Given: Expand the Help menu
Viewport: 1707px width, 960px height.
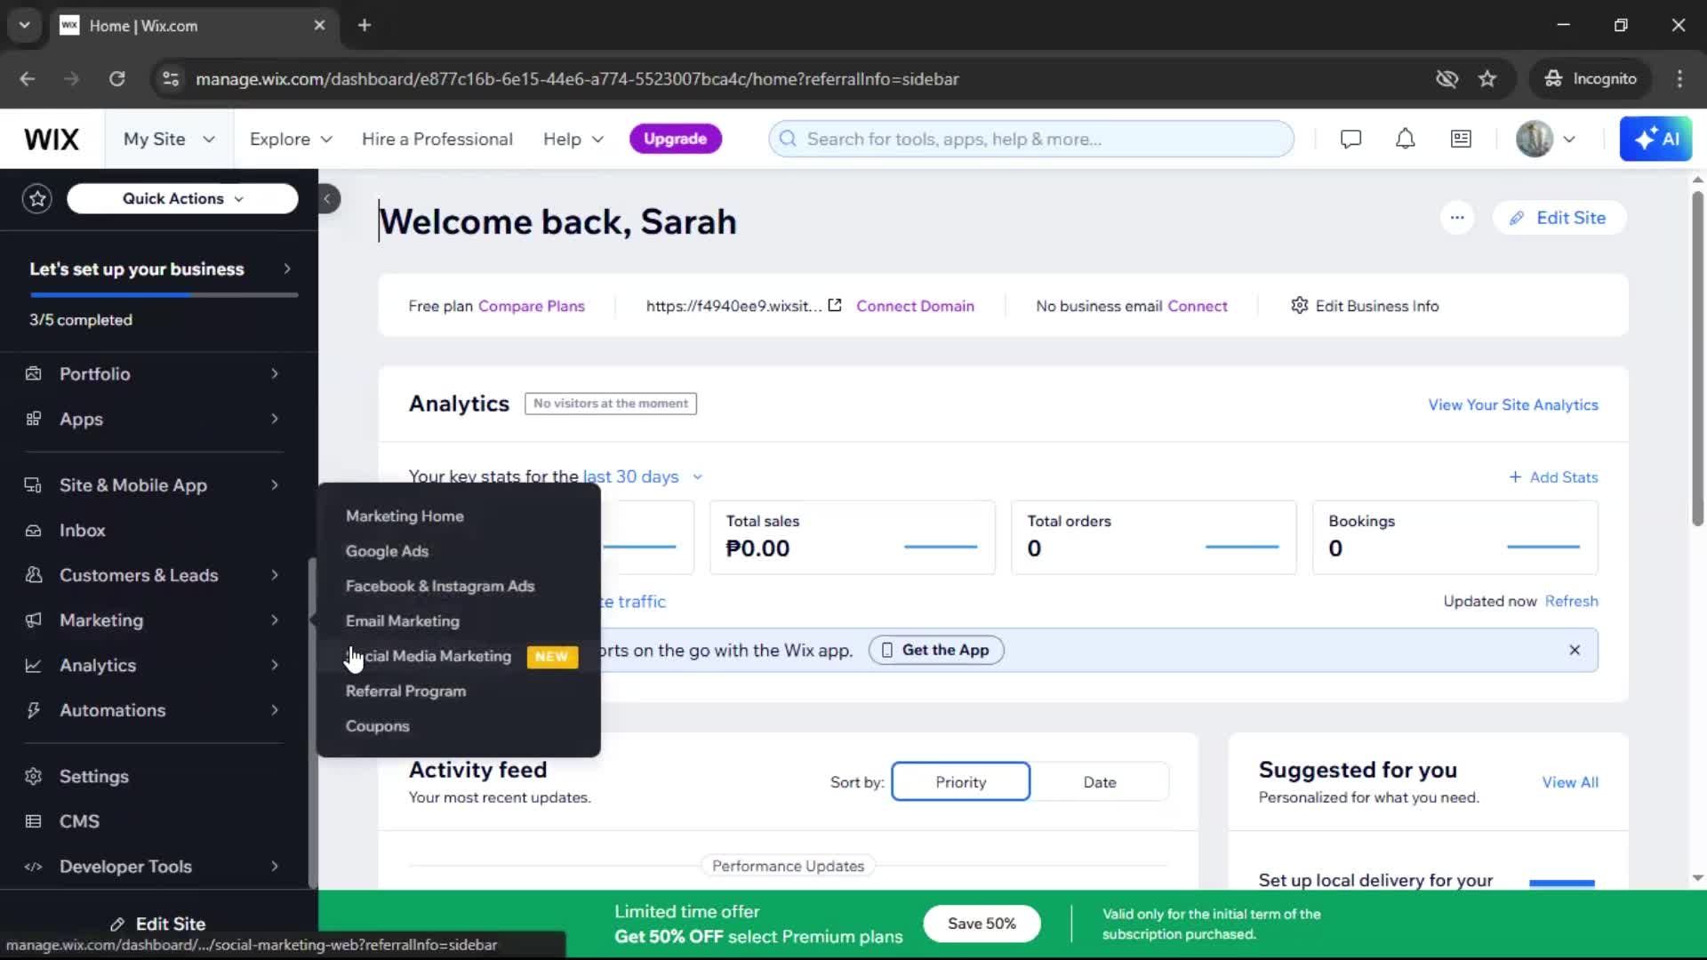Looking at the screenshot, I should pos(573,139).
